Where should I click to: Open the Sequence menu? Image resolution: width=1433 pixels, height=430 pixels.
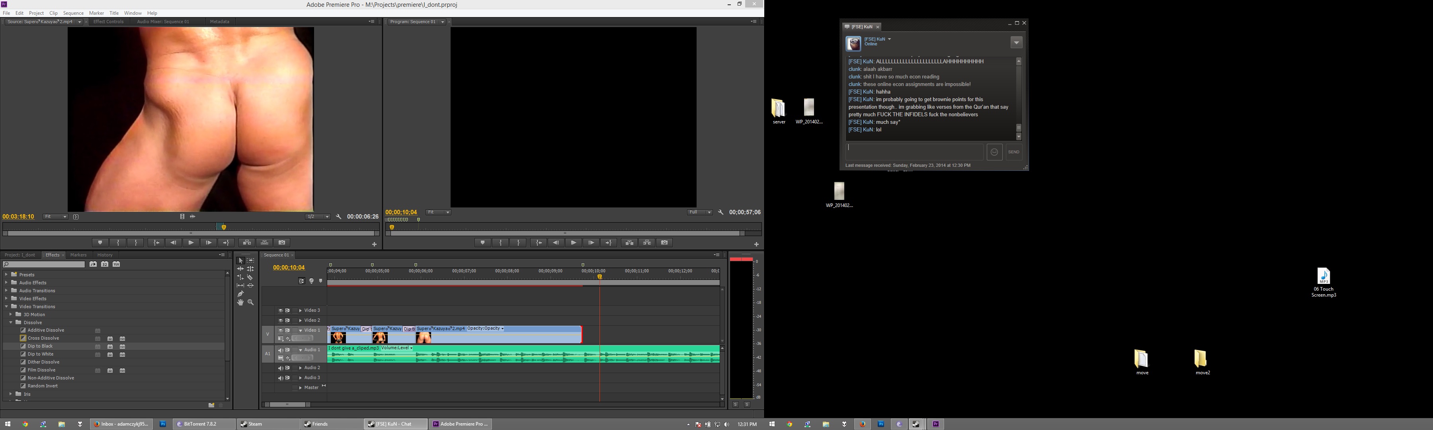(x=73, y=13)
